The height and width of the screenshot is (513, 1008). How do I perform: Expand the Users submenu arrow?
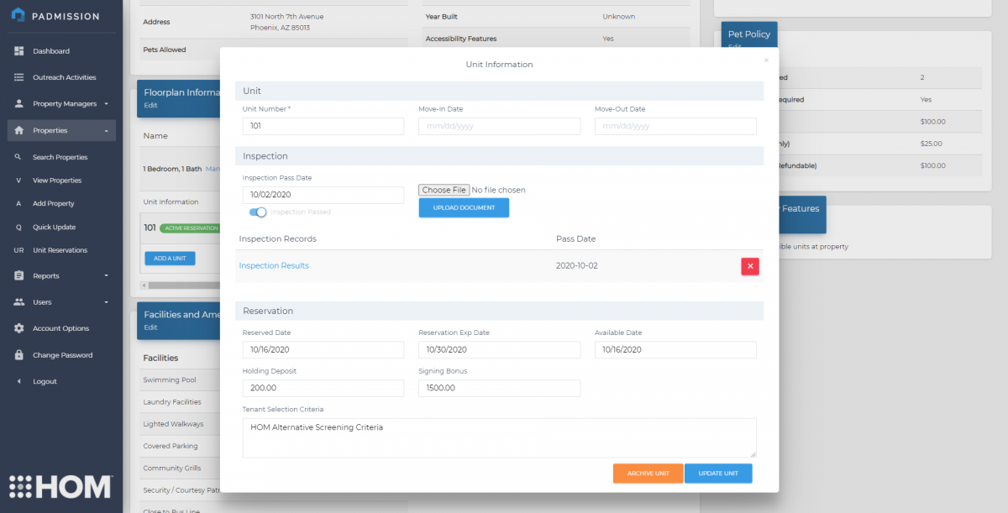click(x=107, y=302)
